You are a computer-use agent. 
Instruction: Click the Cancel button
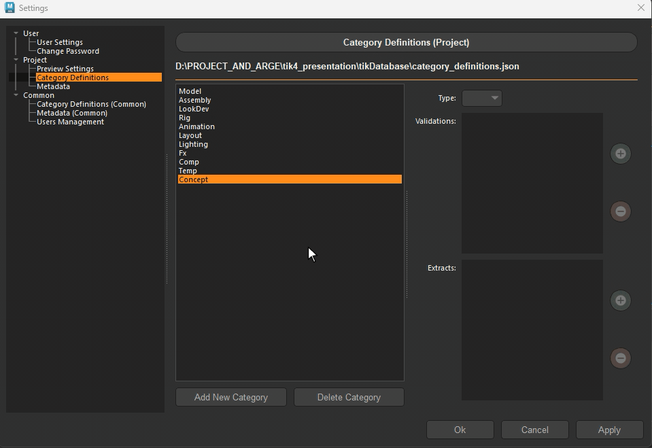coord(535,430)
